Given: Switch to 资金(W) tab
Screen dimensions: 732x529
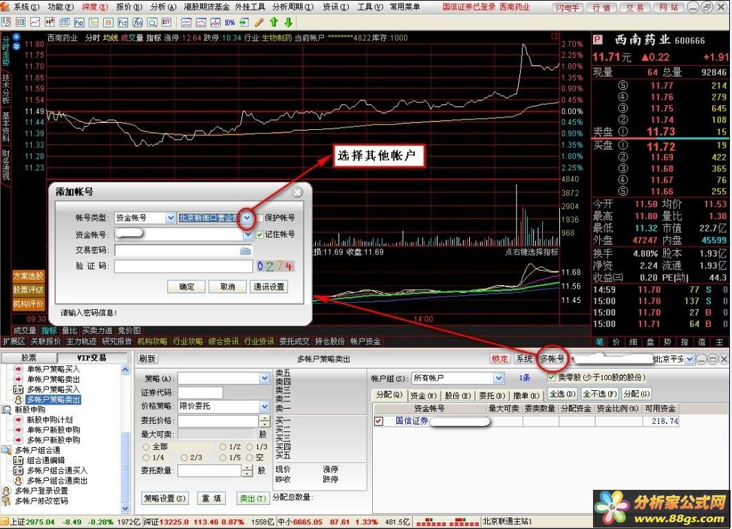Looking at the screenshot, I should [x=423, y=395].
